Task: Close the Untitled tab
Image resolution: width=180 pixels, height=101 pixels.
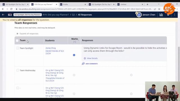Action: 142,4
